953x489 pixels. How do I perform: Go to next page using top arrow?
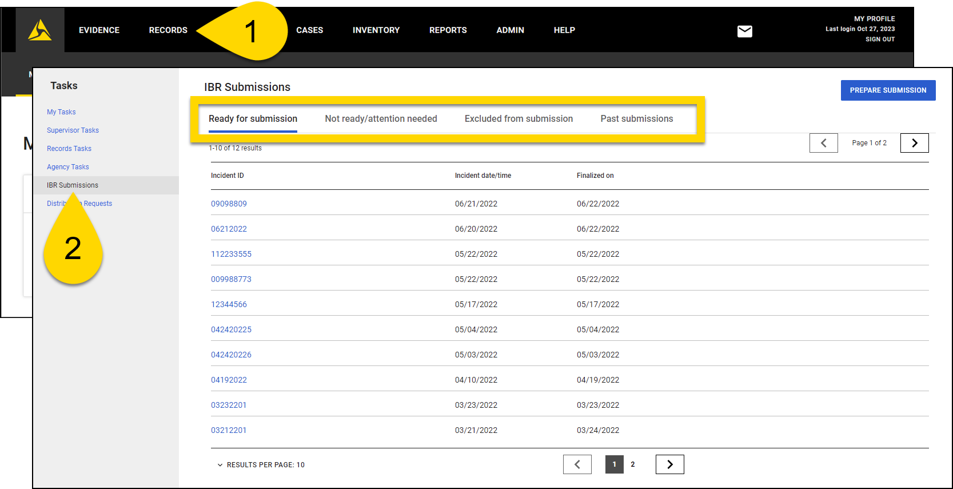coord(914,143)
